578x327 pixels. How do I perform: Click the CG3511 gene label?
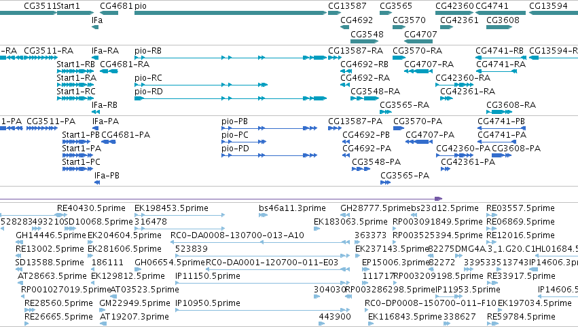[40, 6]
